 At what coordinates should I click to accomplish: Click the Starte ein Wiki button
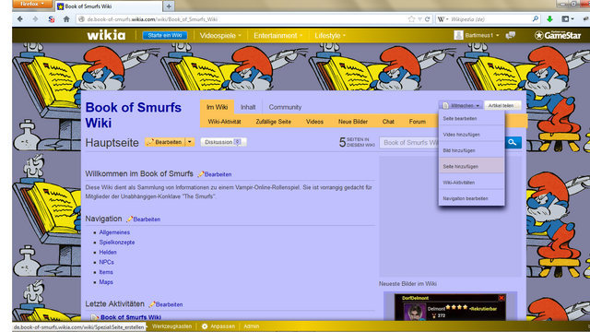165,35
